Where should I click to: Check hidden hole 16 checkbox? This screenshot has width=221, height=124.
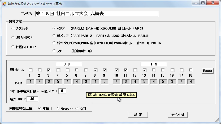[172, 70]
